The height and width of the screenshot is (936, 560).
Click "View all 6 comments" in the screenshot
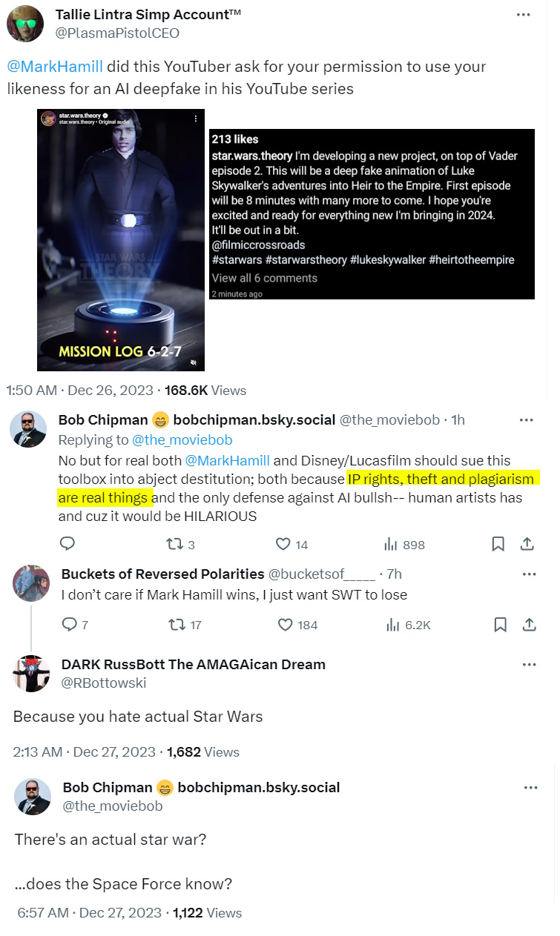click(x=264, y=278)
